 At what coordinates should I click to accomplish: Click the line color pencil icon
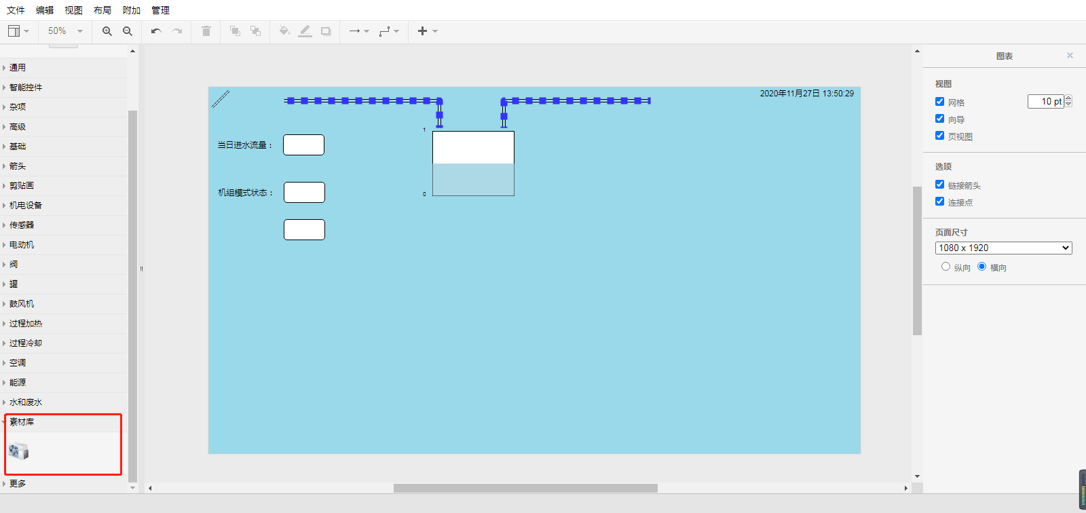pos(305,31)
